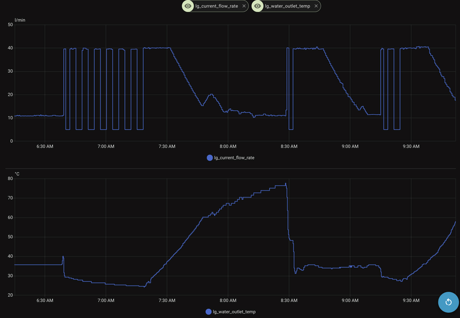Click the temperature line's highest peak near 8:30 AM

(x=286, y=184)
